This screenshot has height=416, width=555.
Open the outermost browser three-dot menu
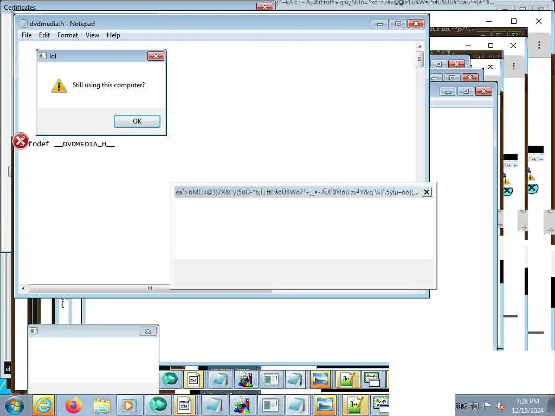(x=539, y=45)
